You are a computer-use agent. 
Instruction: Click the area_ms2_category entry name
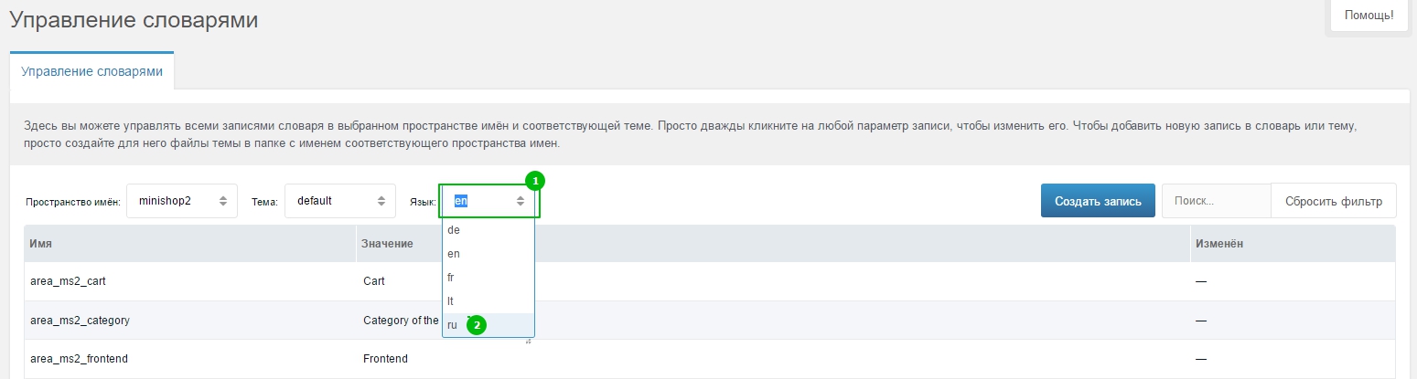[x=80, y=321]
